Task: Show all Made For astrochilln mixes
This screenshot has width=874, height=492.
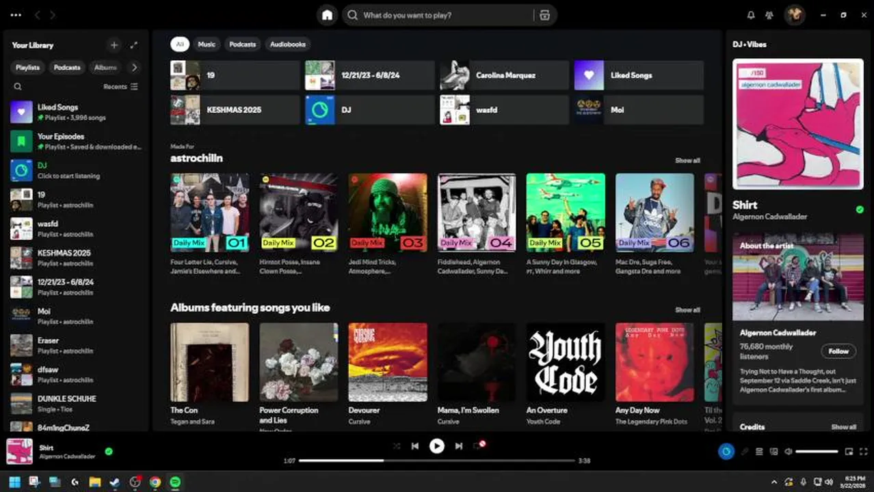Action: (x=687, y=161)
